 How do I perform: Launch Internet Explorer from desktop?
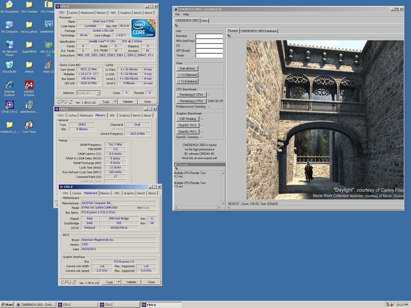click(x=10, y=88)
